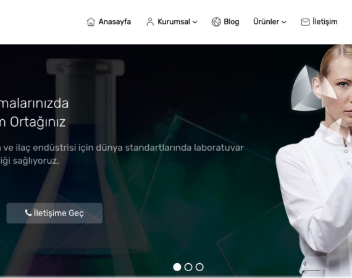Open the Anasayfa menu link
This screenshot has width=352, height=278.
114,22
